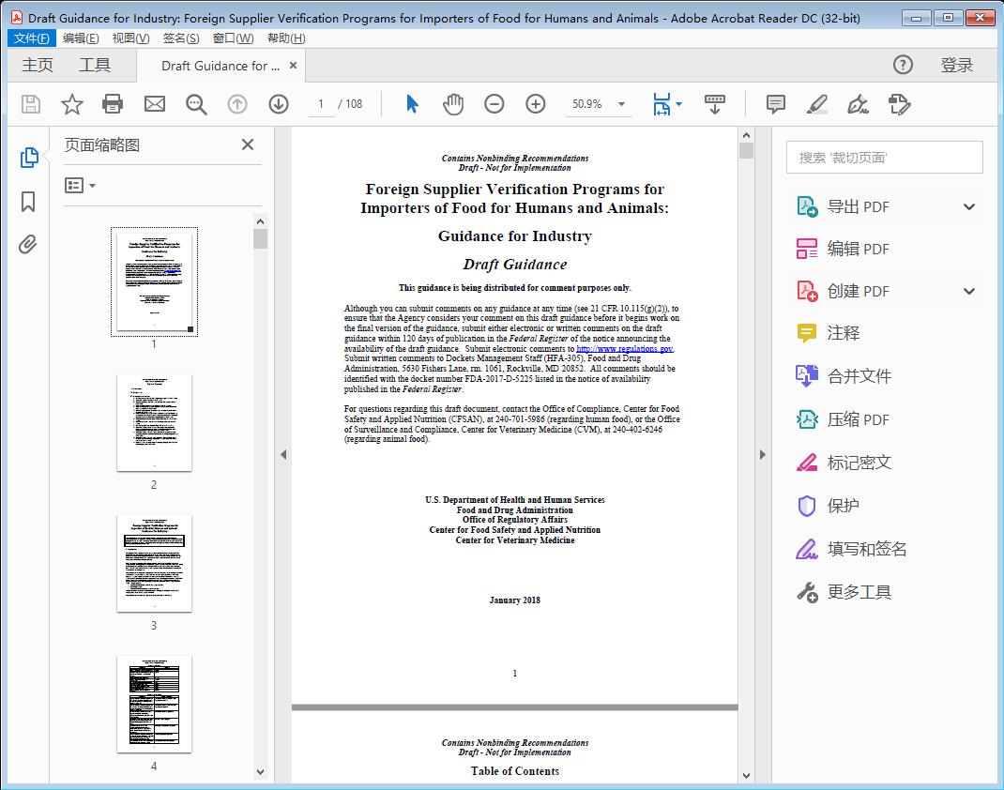Toggle the page thumbnails panel icon

click(28, 158)
